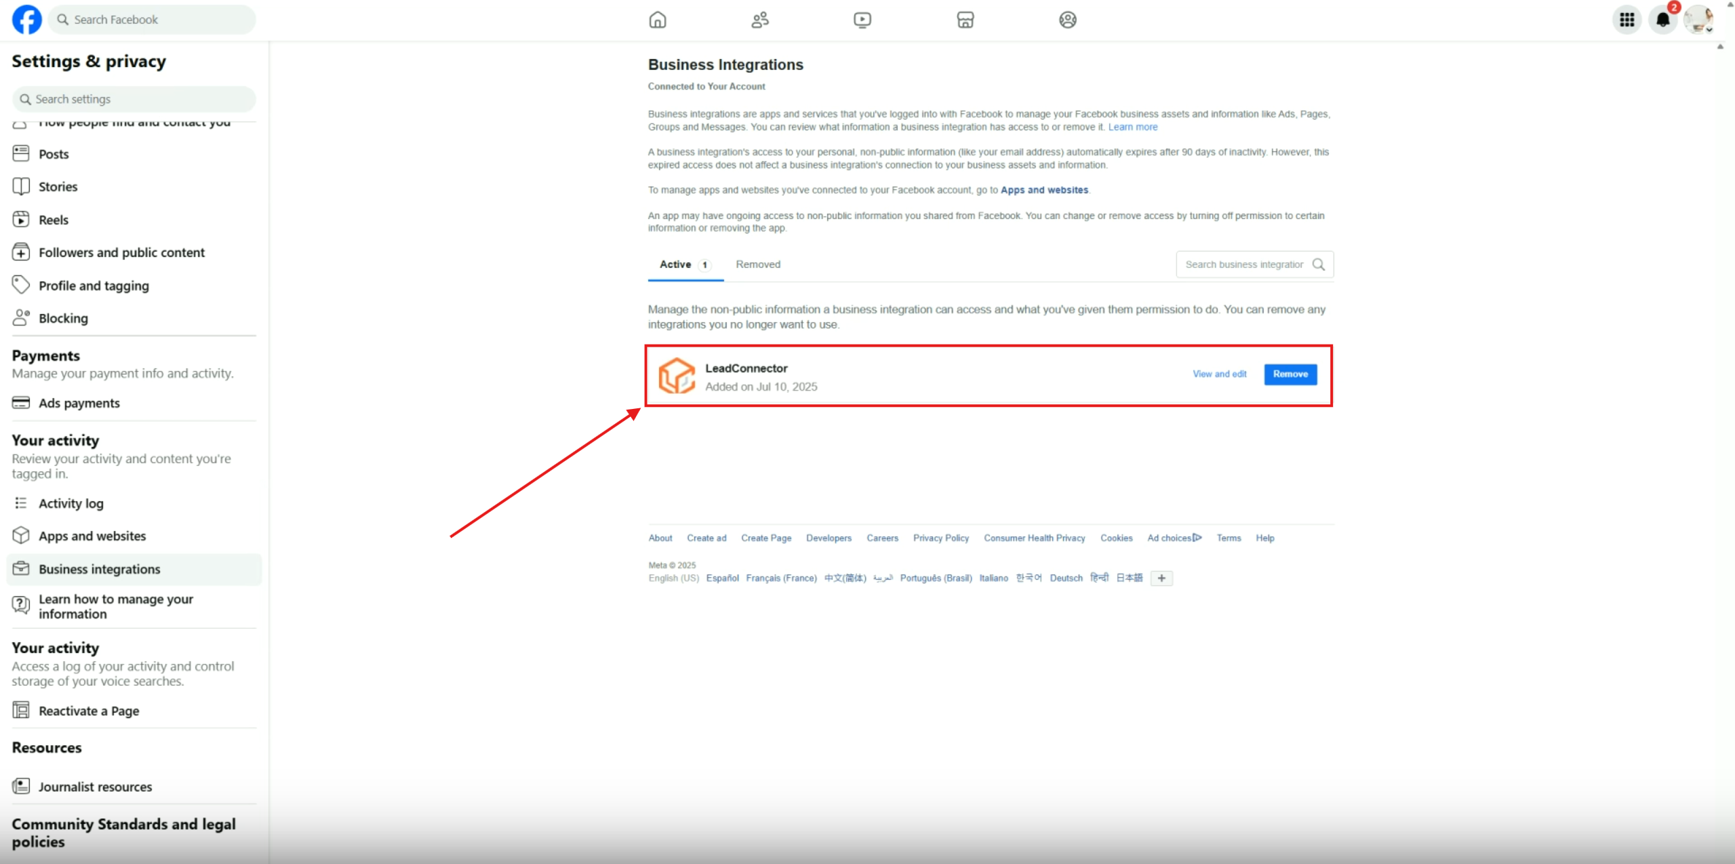Click the Activity log list icon
Image resolution: width=1735 pixels, height=864 pixels.
click(x=21, y=503)
